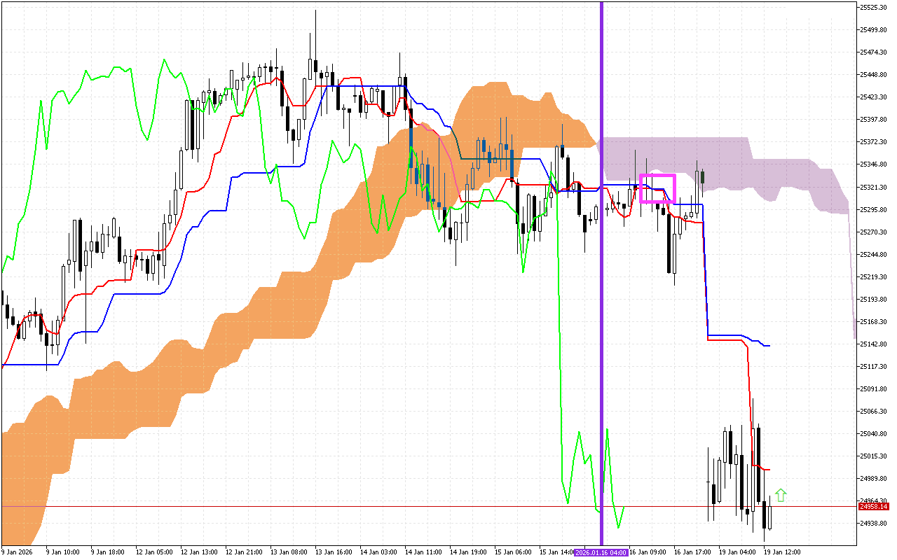Click the 25040.80 price axis label
The image size is (897, 560).
click(874, 433)
